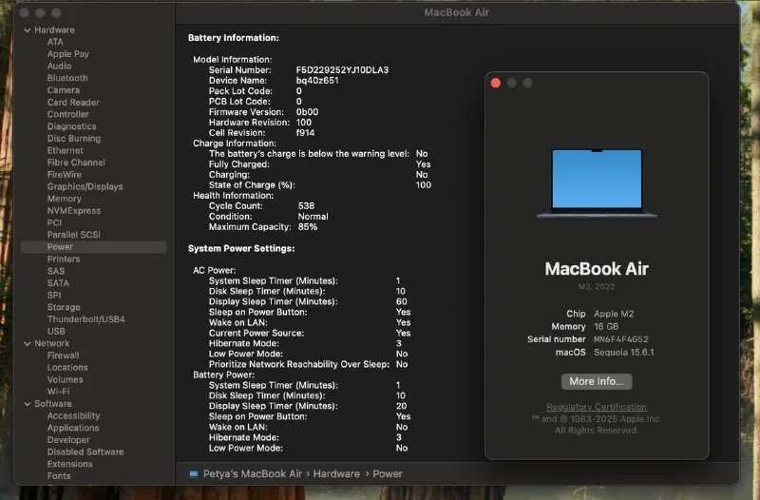This screenshot has width=760, height=500.
Task: Open the Fibre Channel entry
Action: pyautogui.click(x=76, y=163)
